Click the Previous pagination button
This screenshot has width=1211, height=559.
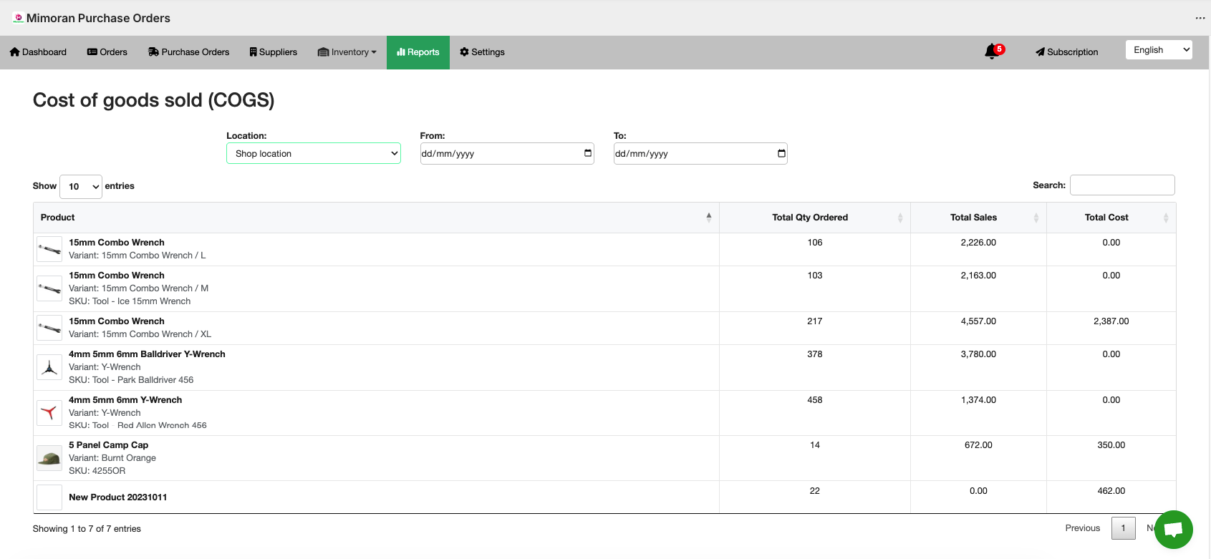click(x=1082, y=528)
